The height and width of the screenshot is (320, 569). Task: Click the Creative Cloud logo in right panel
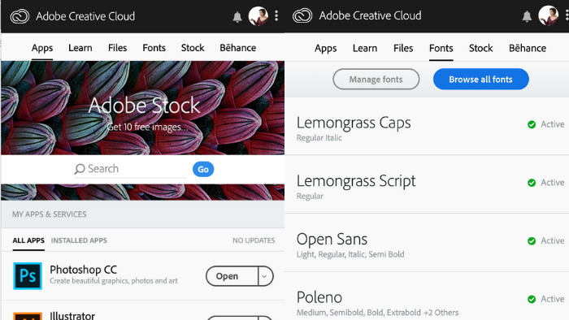tap(302, 15)
